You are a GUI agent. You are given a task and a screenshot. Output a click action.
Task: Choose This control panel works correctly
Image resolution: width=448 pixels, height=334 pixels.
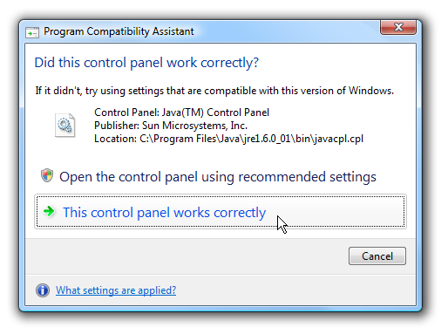click(221, 212)
